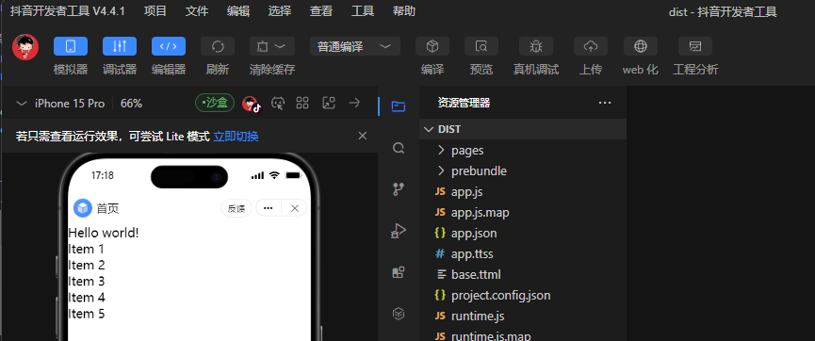
Task: Dismiss the Lite mode notice banner
Action: (x=363, y=136)
